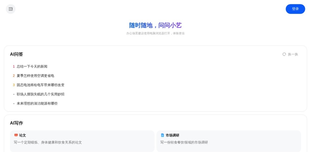The image size is (311, 152).
Task: Click the red 论文 card icon
Action: click(16, 135)
